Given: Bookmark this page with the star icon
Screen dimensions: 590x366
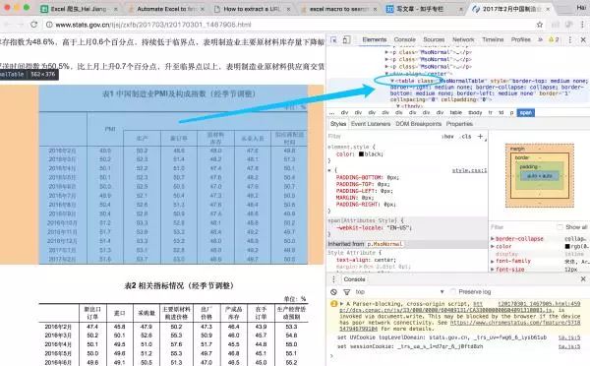Looking at the screenshot, I should tap(540, 25).
